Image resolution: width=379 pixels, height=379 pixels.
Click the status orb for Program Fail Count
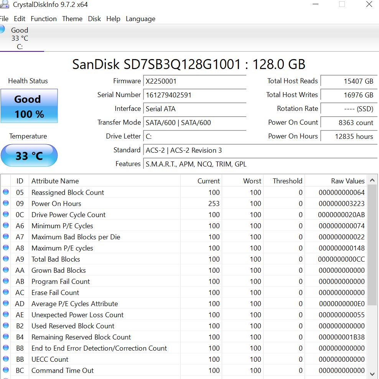(x=6, y=281)
